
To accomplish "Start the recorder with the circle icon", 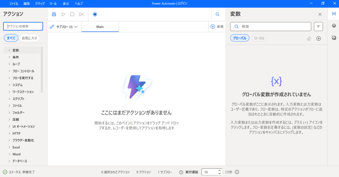I will [95, 14].
